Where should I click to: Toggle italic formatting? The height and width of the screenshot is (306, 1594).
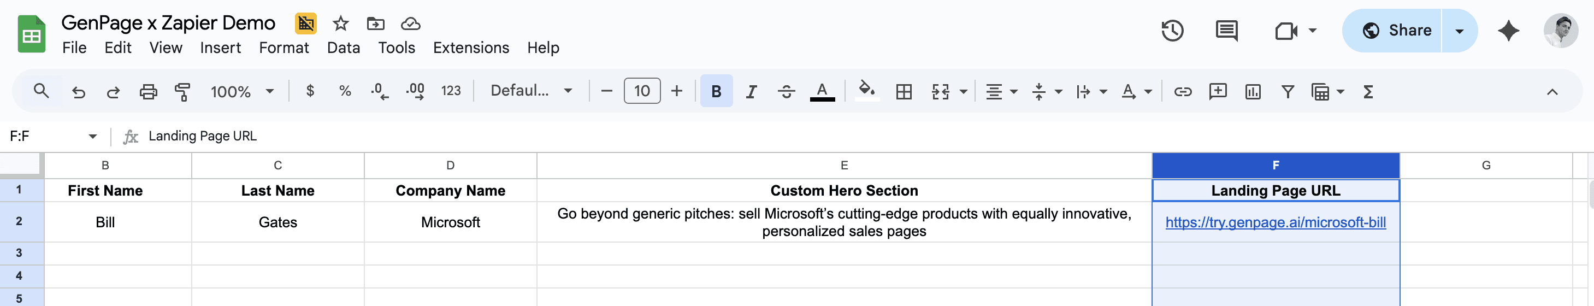tap(751, 92)
